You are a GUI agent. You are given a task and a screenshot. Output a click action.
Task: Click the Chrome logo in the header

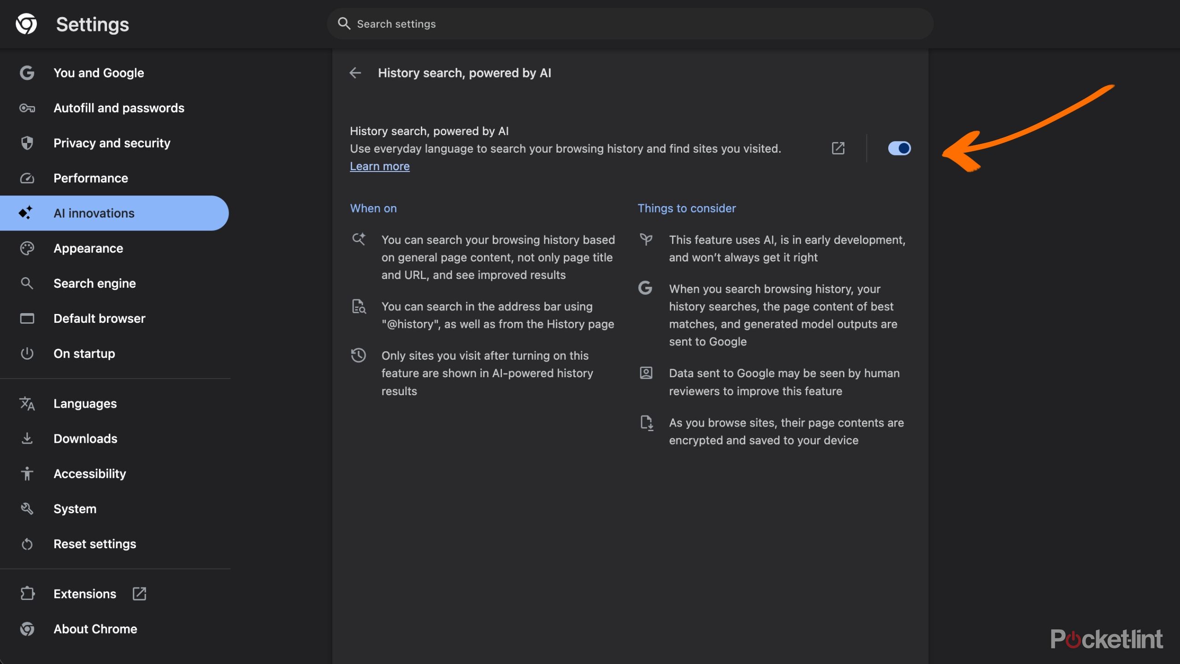pos(26,24)
